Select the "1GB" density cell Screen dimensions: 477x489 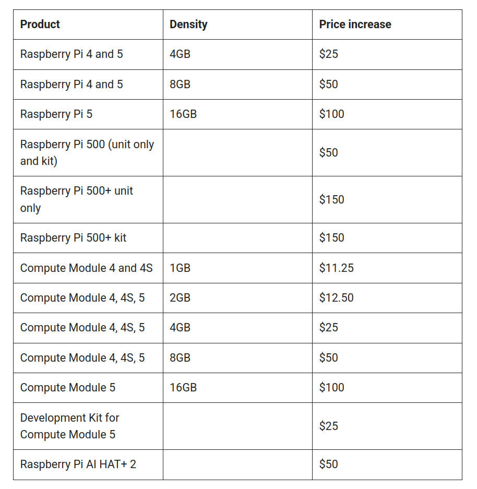[180, 268]
